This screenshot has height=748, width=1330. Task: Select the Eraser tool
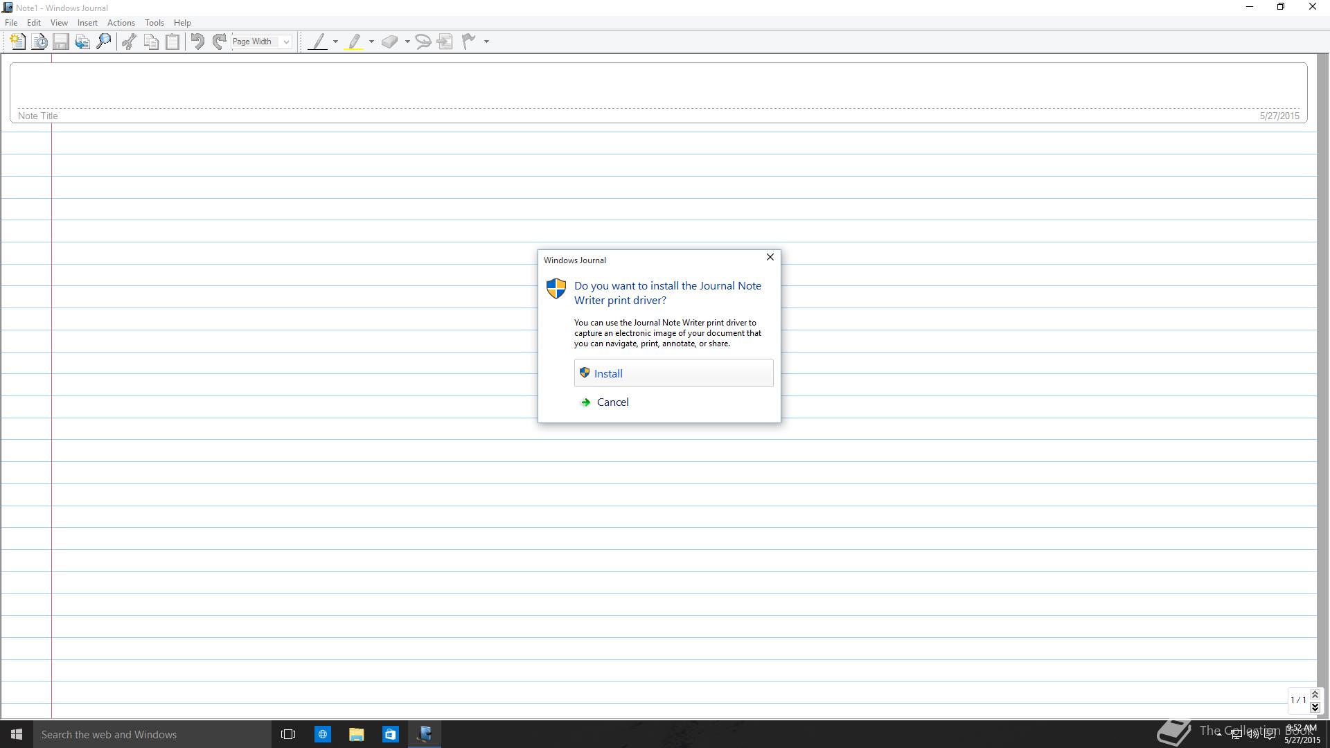(390, 42)
